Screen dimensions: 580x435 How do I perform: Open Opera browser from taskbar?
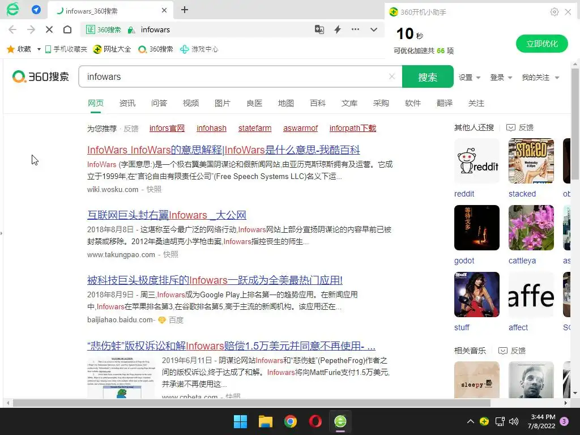315,421
